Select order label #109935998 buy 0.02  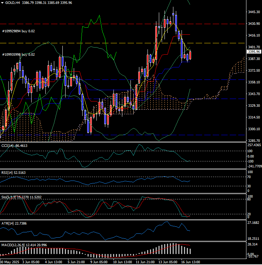18,54
